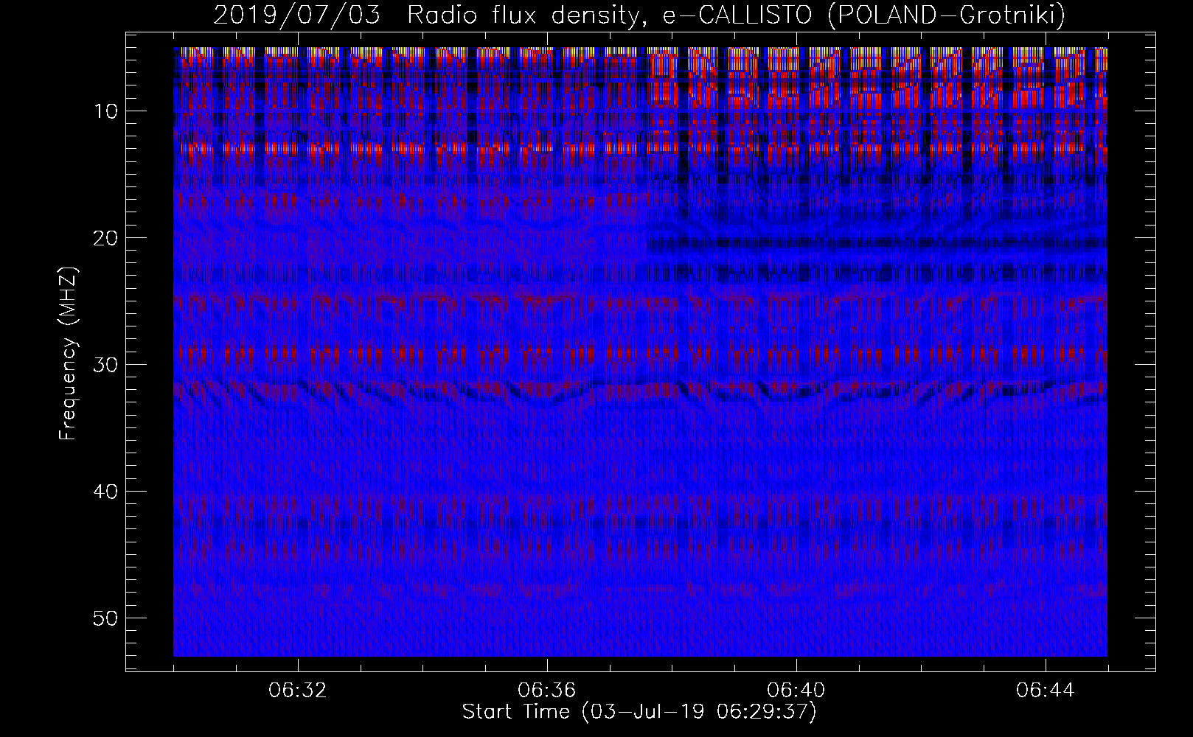Viewport: 1193px width, 737px height.
Task: Click the 50 MHz frequency tick label
Action: click(107, 618)
